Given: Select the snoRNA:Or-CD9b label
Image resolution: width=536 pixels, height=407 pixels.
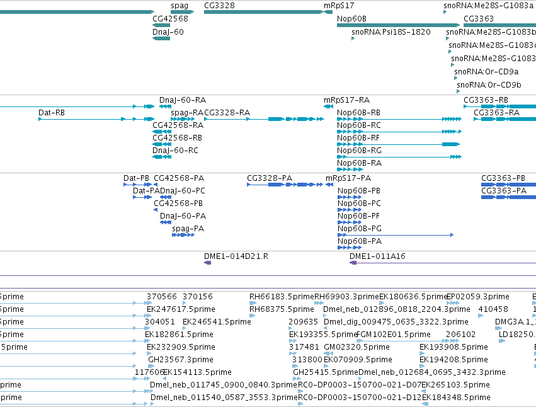Looking at the screenshot, I should (489, 85).
